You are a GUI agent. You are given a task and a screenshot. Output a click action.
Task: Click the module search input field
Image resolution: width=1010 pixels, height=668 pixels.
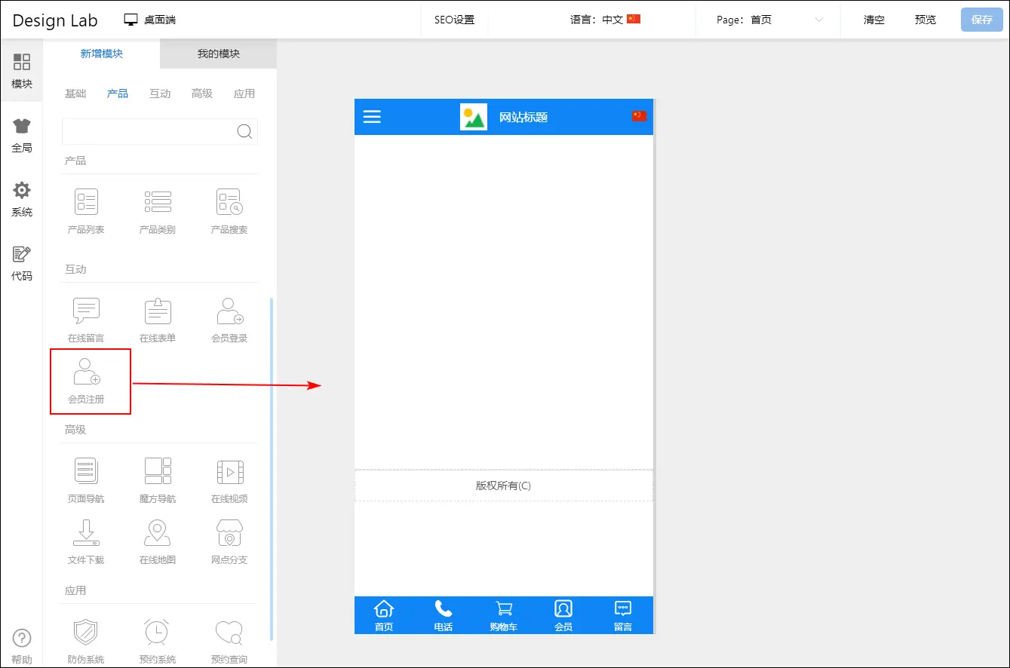[x=149, y=131]
